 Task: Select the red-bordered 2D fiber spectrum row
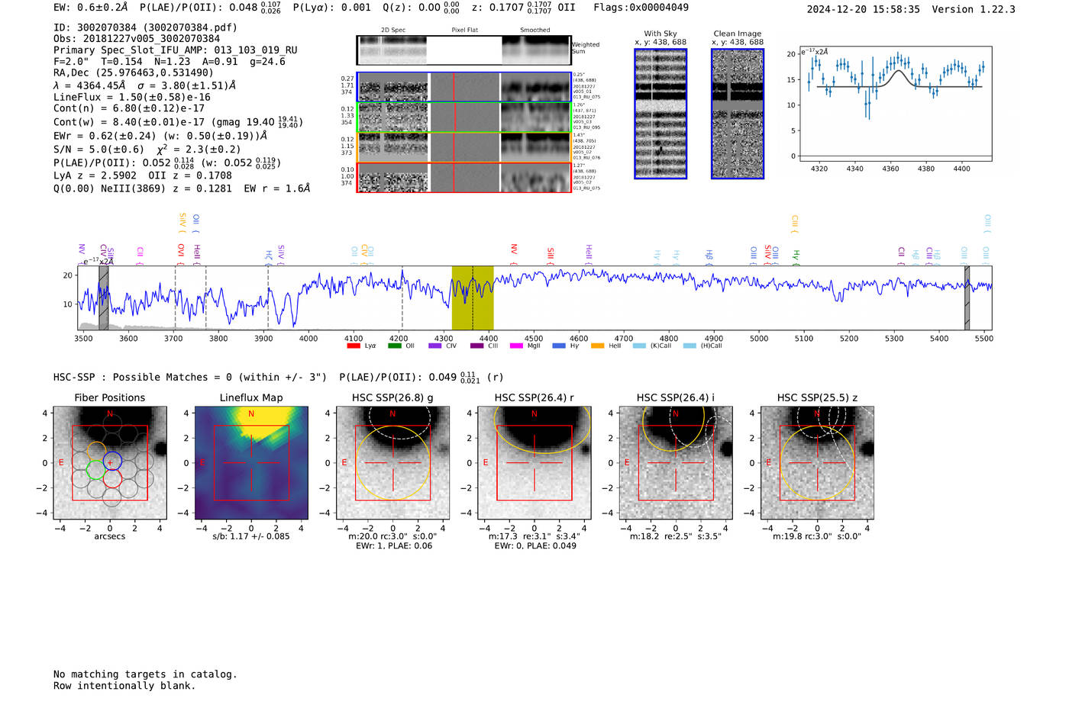point(463,178)
